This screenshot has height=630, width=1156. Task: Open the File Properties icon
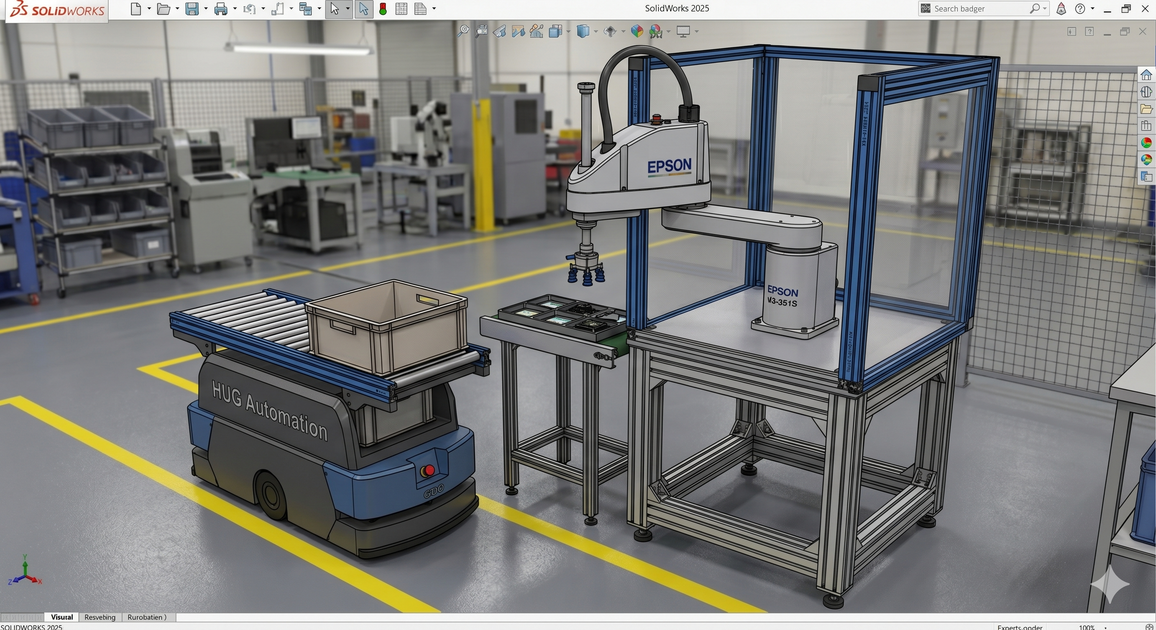(x=305, y=9)
